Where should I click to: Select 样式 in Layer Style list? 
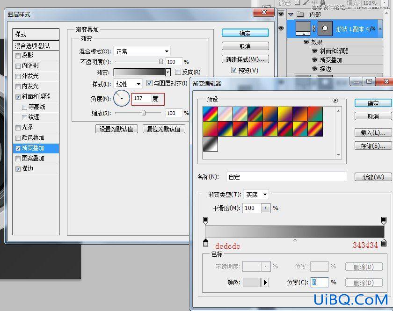click(x=36, y=34)
